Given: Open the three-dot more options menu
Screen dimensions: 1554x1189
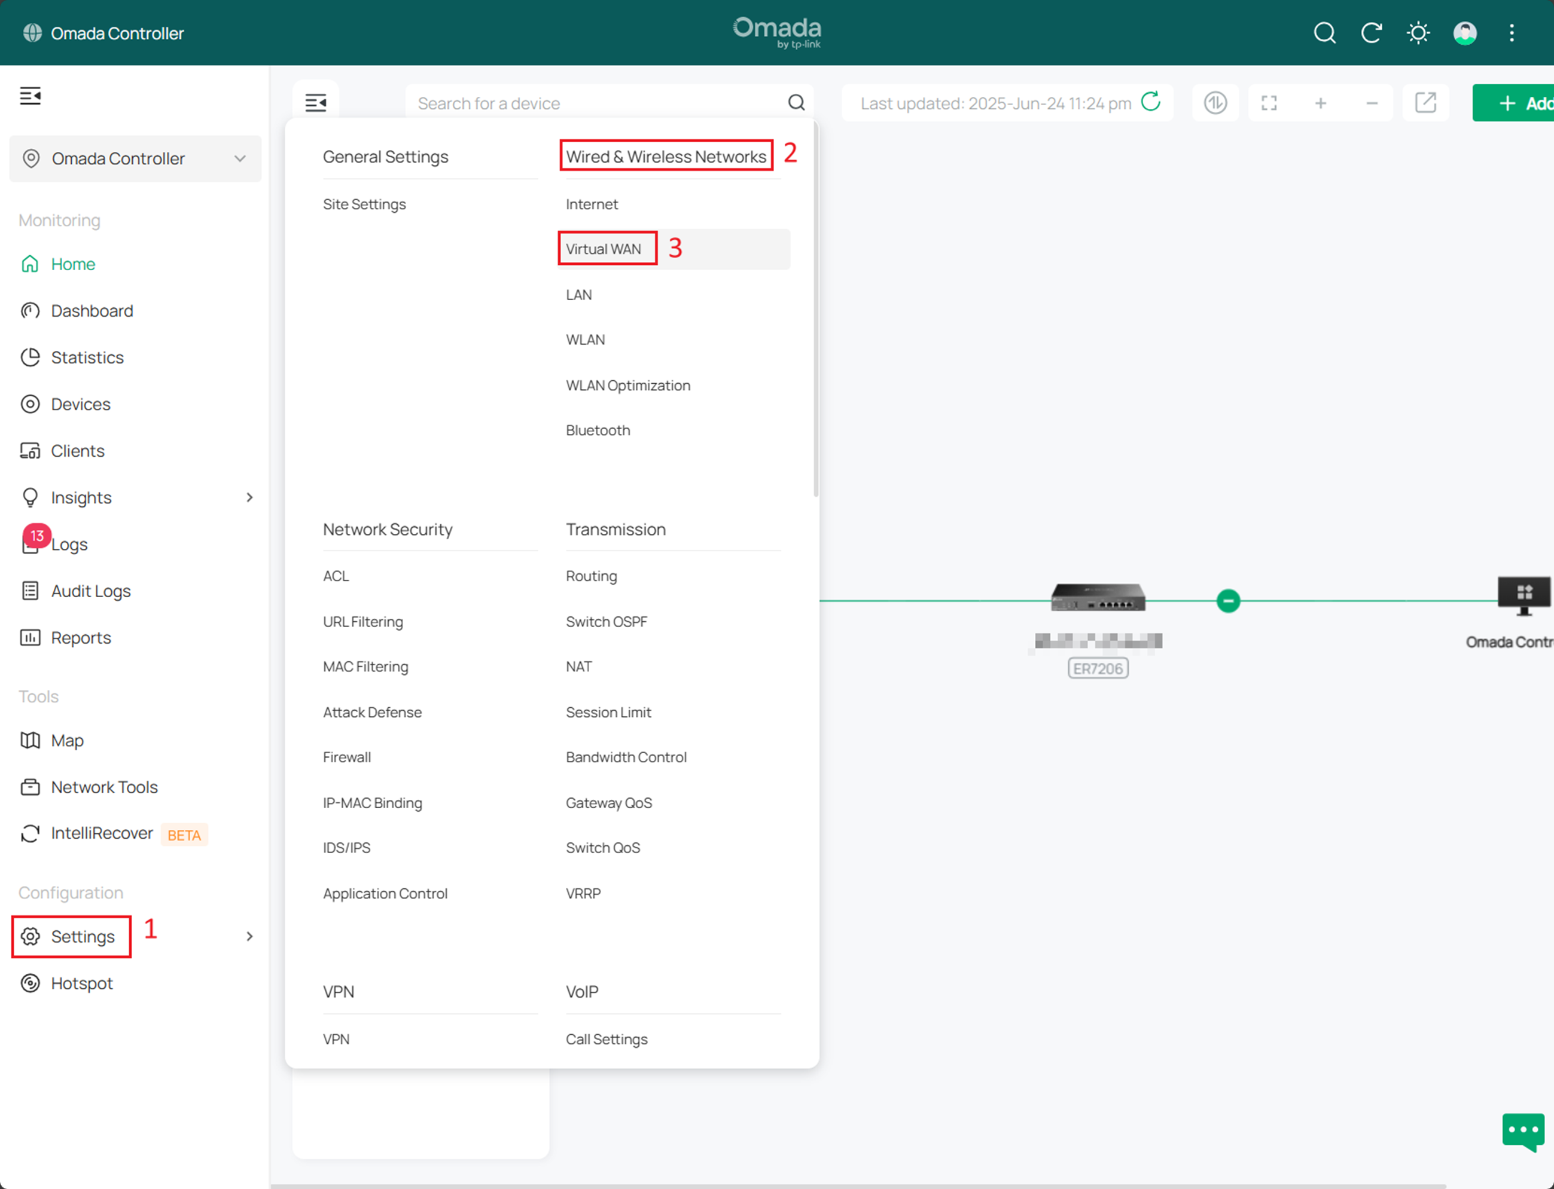Looking at the screenshot, I should 1512,32.
